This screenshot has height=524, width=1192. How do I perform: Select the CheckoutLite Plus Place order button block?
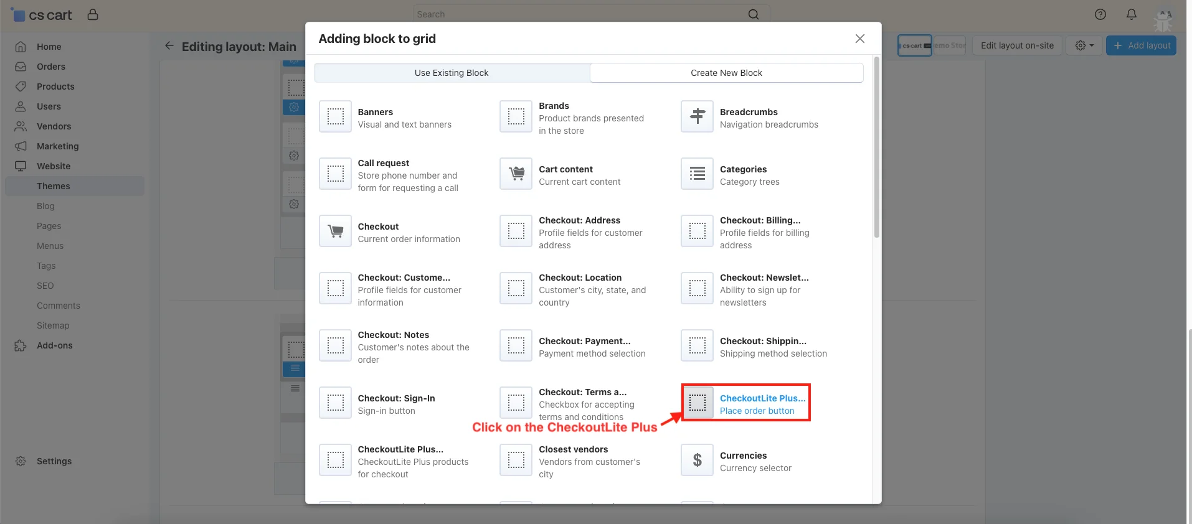745,403
